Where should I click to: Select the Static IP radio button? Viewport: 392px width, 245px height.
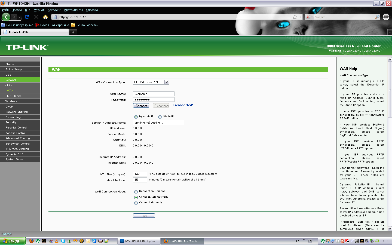pos(160,117)
